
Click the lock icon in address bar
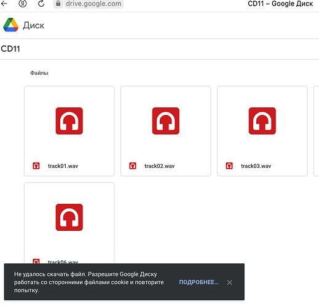58,4
